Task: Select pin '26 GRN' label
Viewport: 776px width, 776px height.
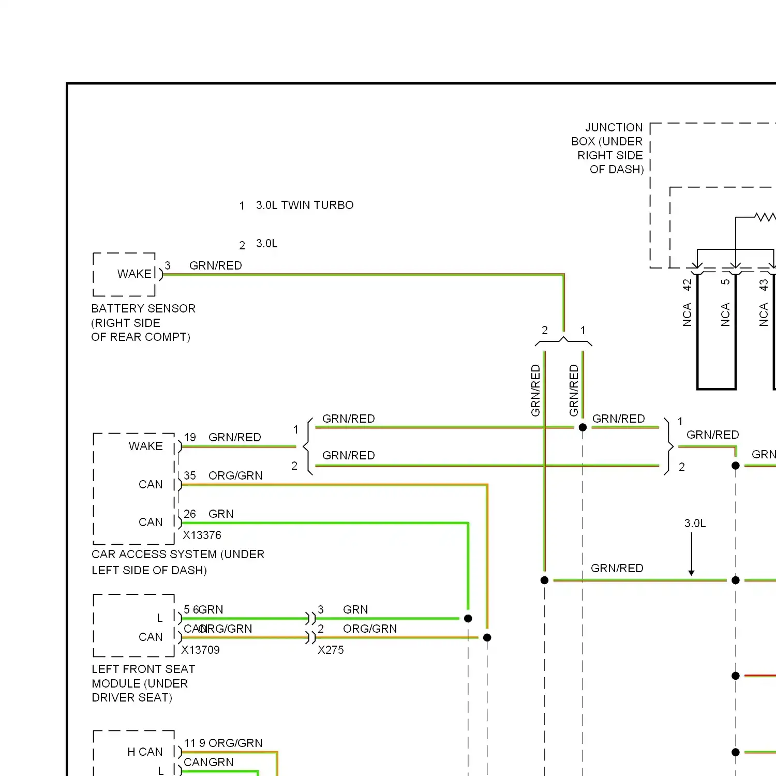Action: (208, 514)
